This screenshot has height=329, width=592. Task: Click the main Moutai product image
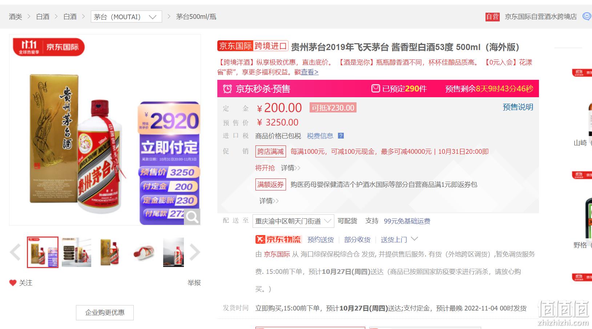pos(105,130)
